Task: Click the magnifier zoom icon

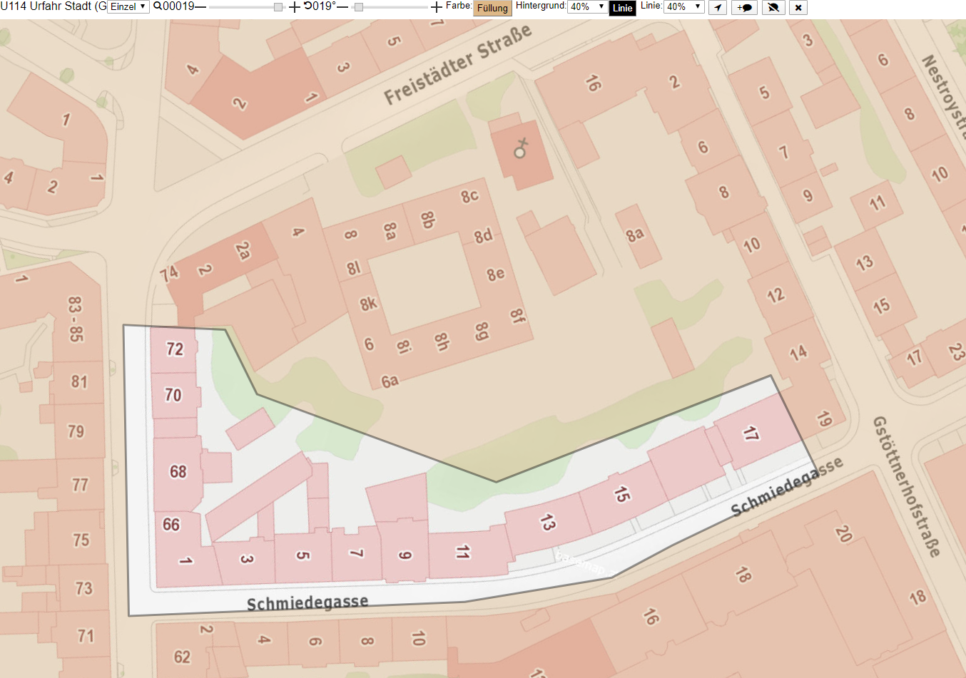Action: click(158, 6)
